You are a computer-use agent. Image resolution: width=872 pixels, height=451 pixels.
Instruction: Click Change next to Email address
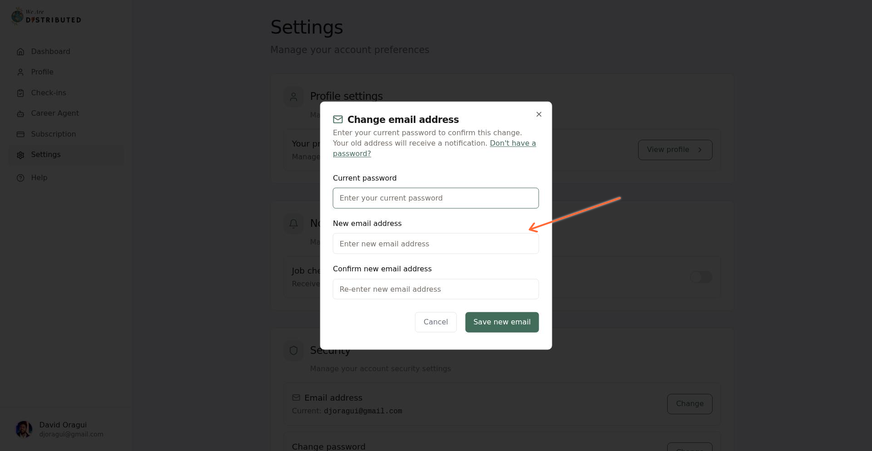click(689, 404)
